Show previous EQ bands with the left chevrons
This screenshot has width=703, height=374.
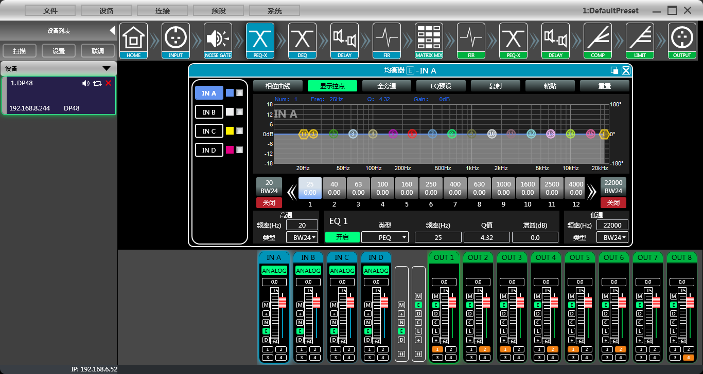click(x=291, y=193)
